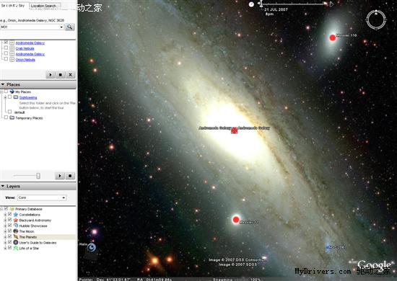Uncheck the checked Andromeda Galaxy result
397x281 pixels.
point(6,43)
